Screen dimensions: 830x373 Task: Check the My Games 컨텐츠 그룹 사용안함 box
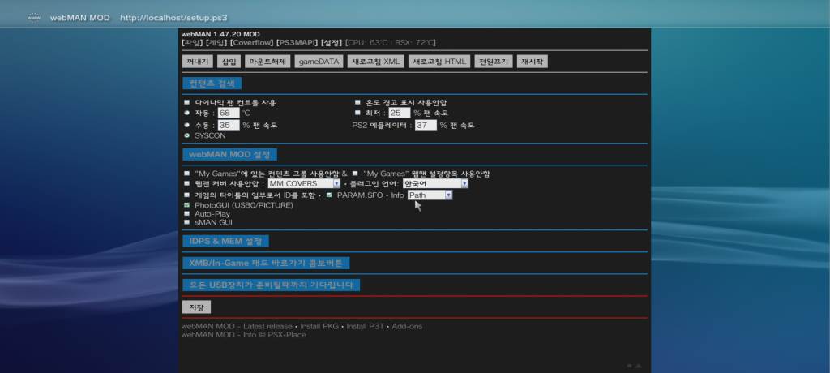pos(186,174)
